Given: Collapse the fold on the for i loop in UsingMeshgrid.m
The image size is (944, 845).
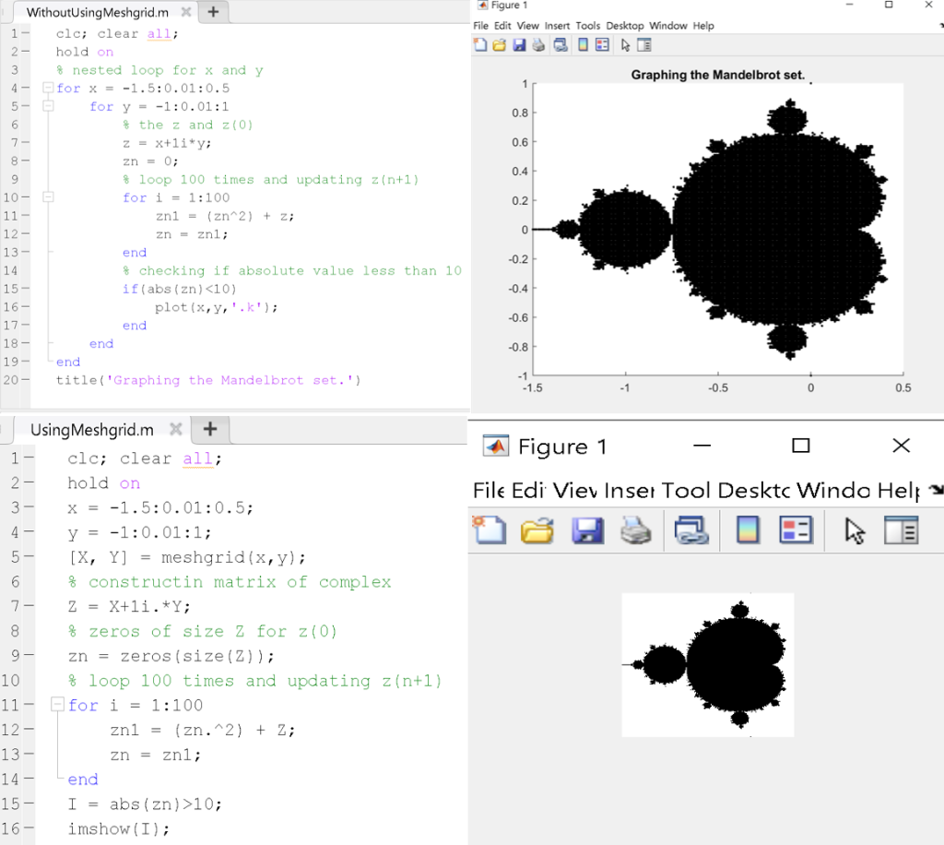Looking at the screenshot, I should 55,705.
